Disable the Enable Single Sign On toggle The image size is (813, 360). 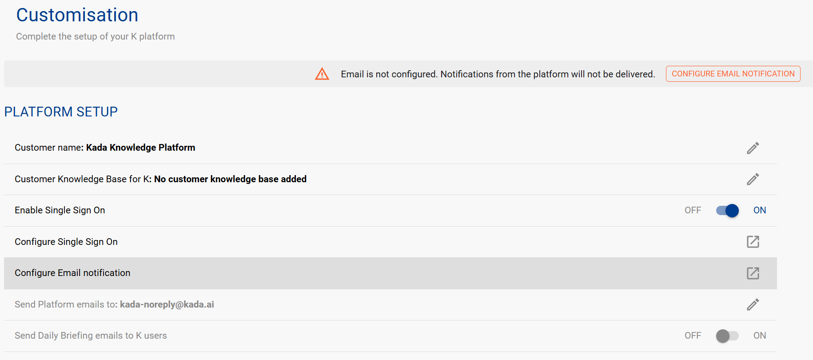(727, 210)
